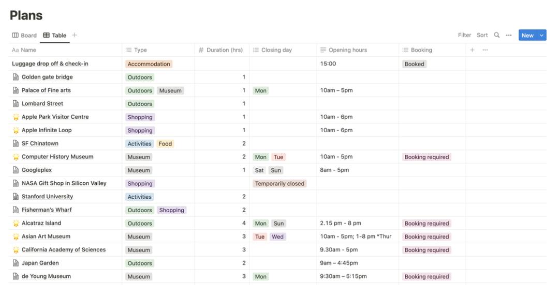Open column options three-dot icon in header
559x285 pixels.
click(485, 50)
